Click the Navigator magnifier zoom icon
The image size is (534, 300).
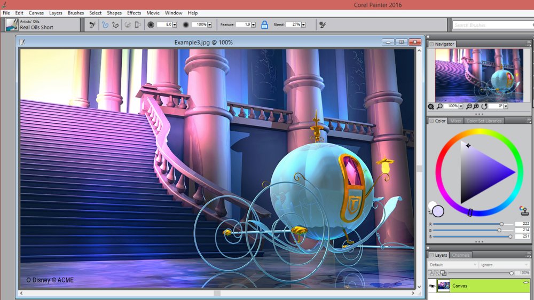click(x=439, y=107)
